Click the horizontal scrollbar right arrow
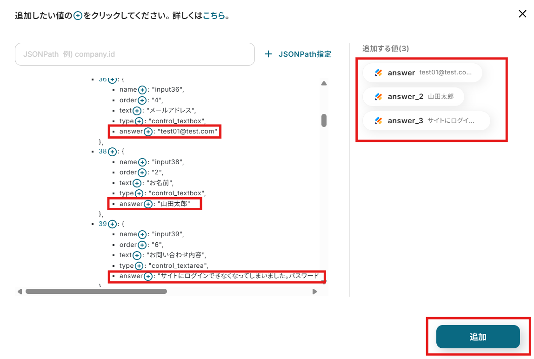The width and height of the screenshot is (534, 359). pyautogui.click(x=314, y=292)
